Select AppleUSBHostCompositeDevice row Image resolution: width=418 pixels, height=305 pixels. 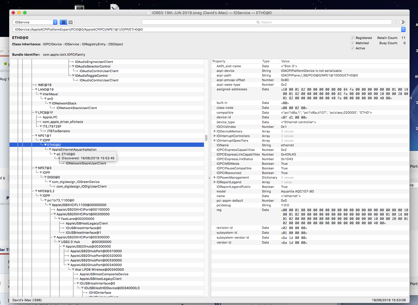pyautogui.click(x=104, y=274)
